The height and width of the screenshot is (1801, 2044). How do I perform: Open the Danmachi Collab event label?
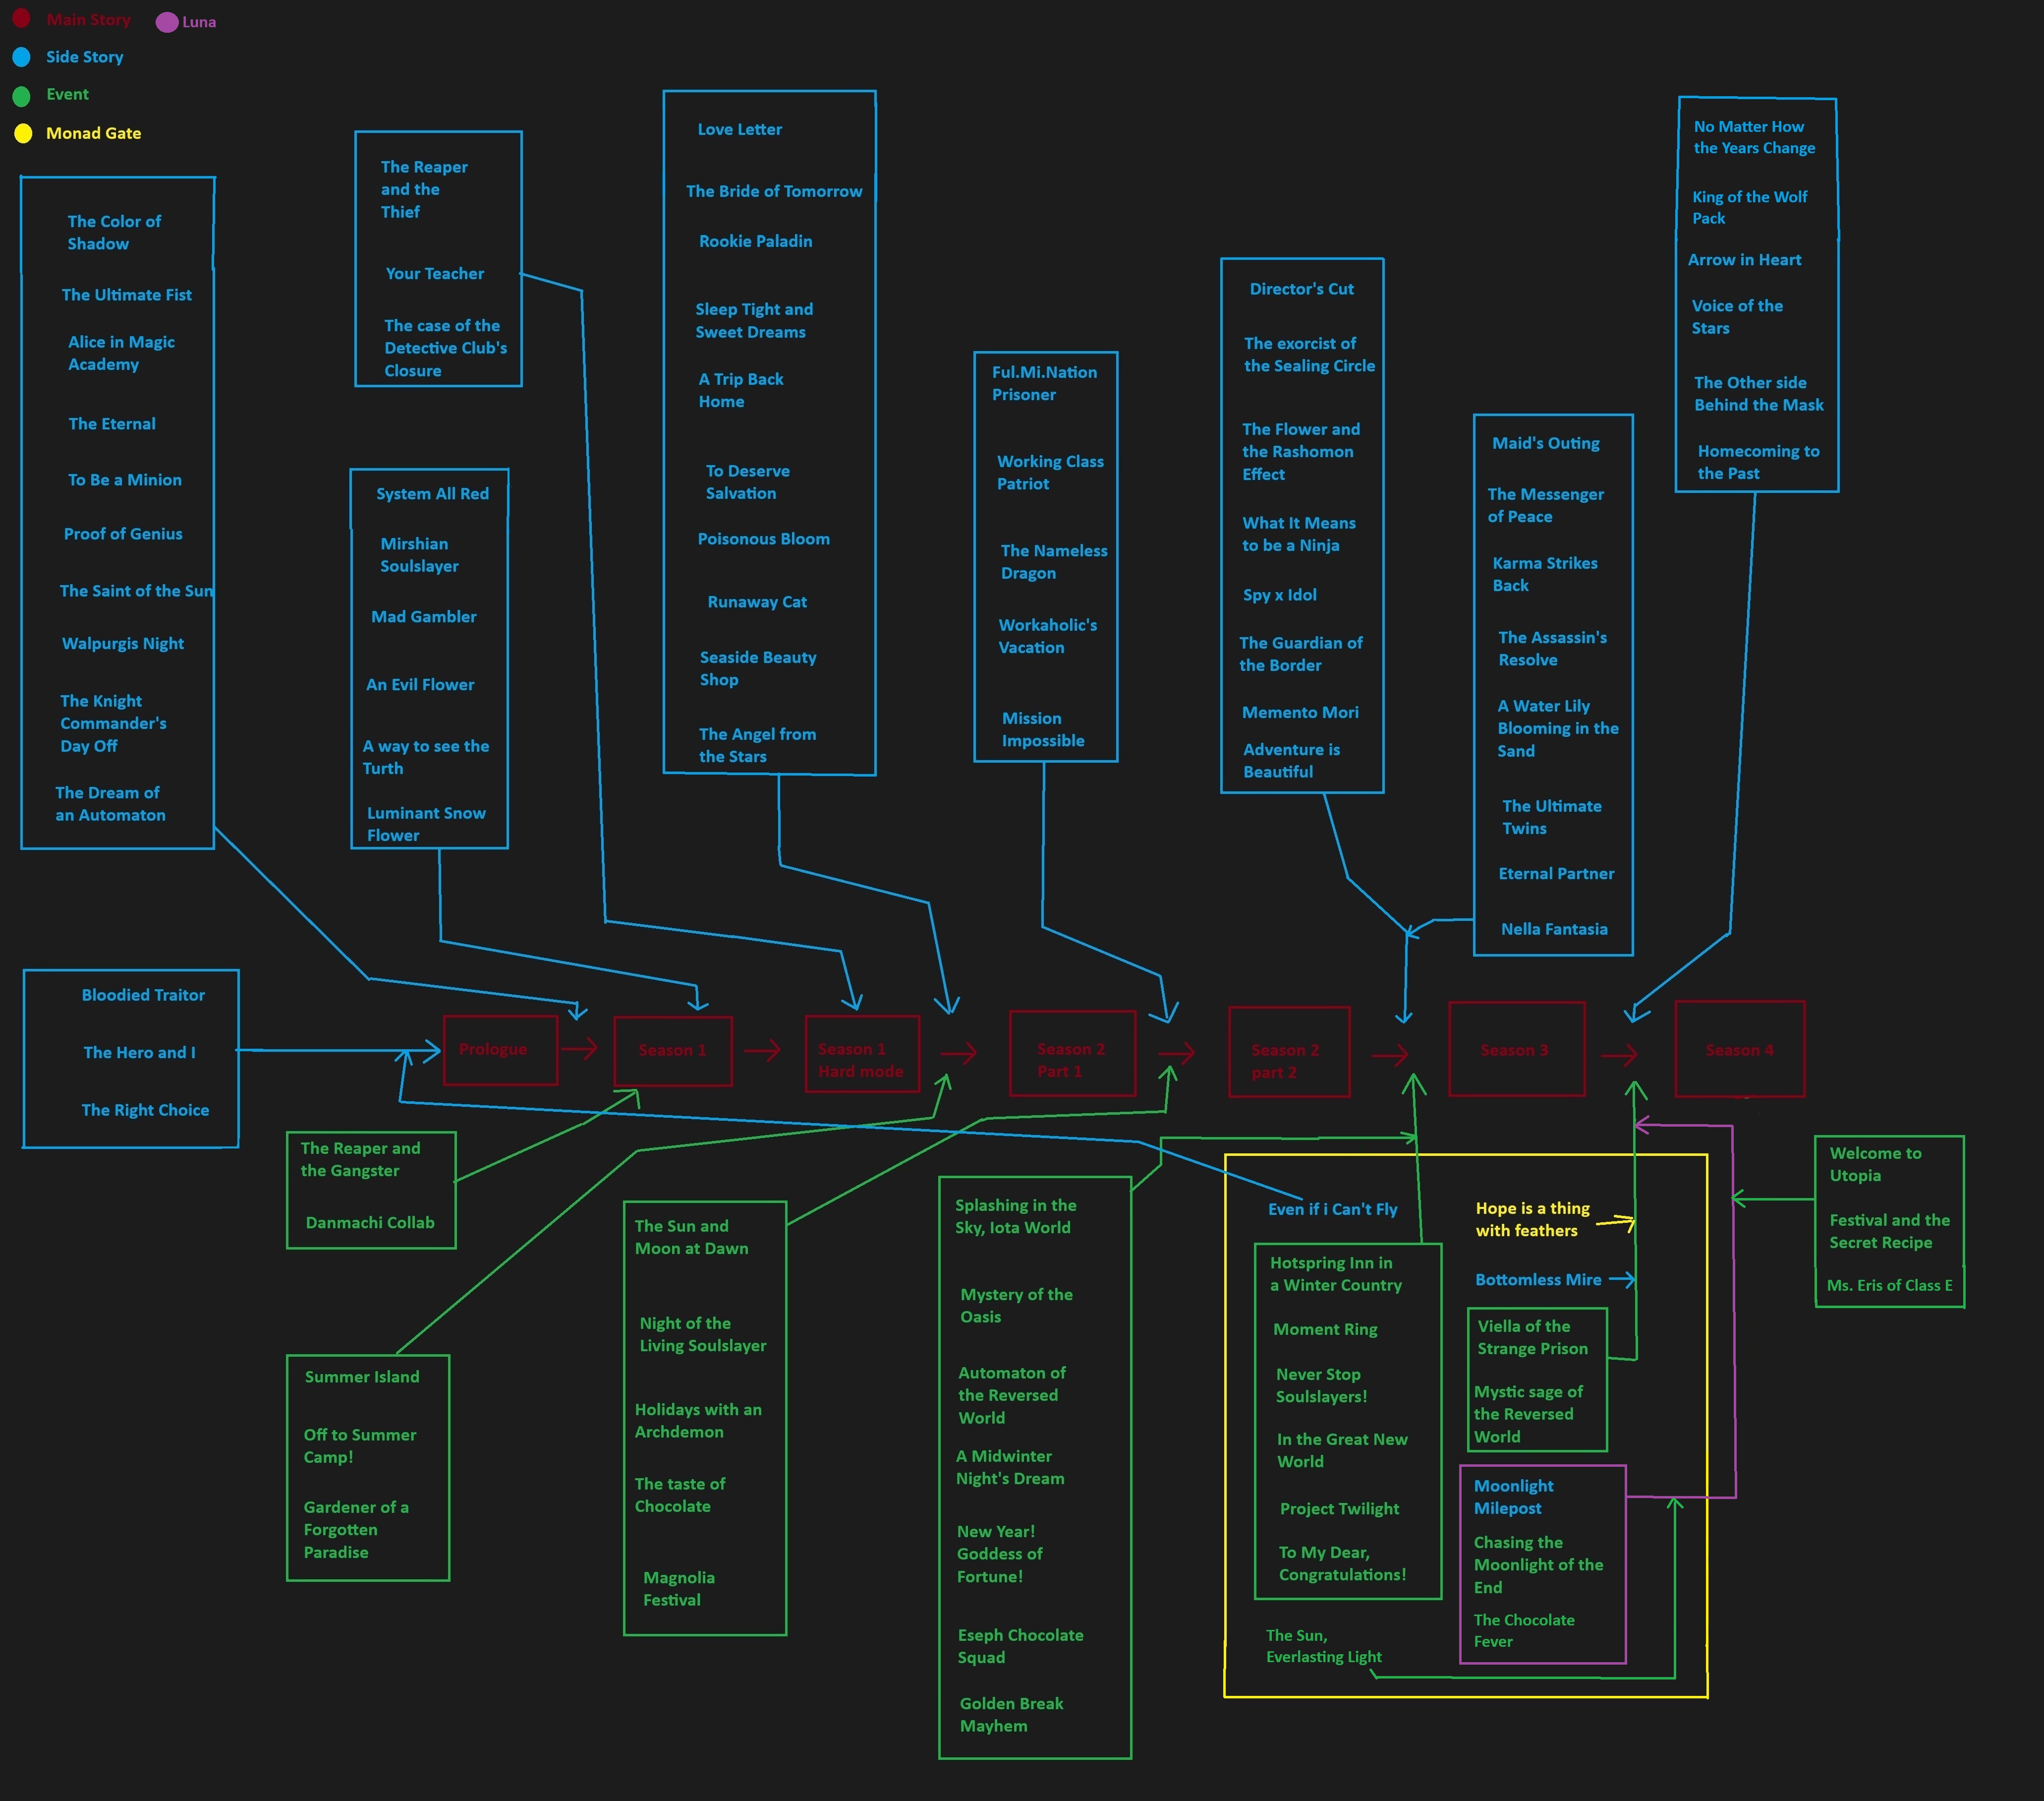[370, 1223]
